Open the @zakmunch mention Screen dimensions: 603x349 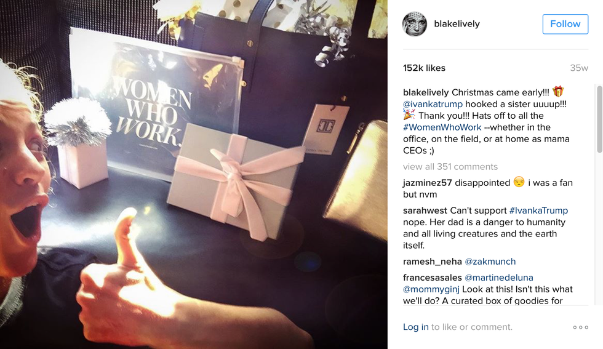tap(490, 262)
